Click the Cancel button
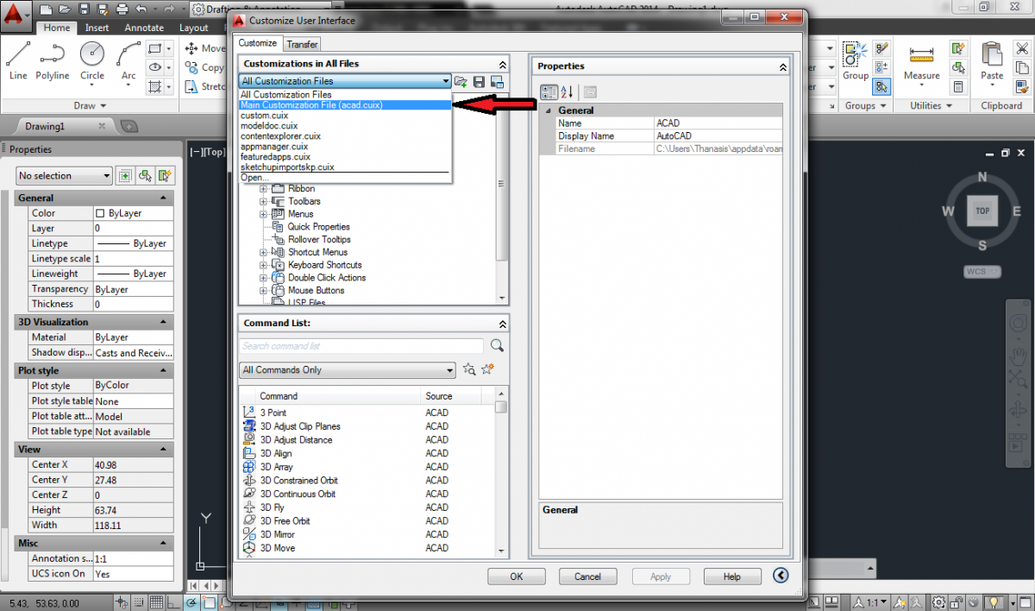Viewport: 1035px width, 611px height. click(x=587, y=576)
